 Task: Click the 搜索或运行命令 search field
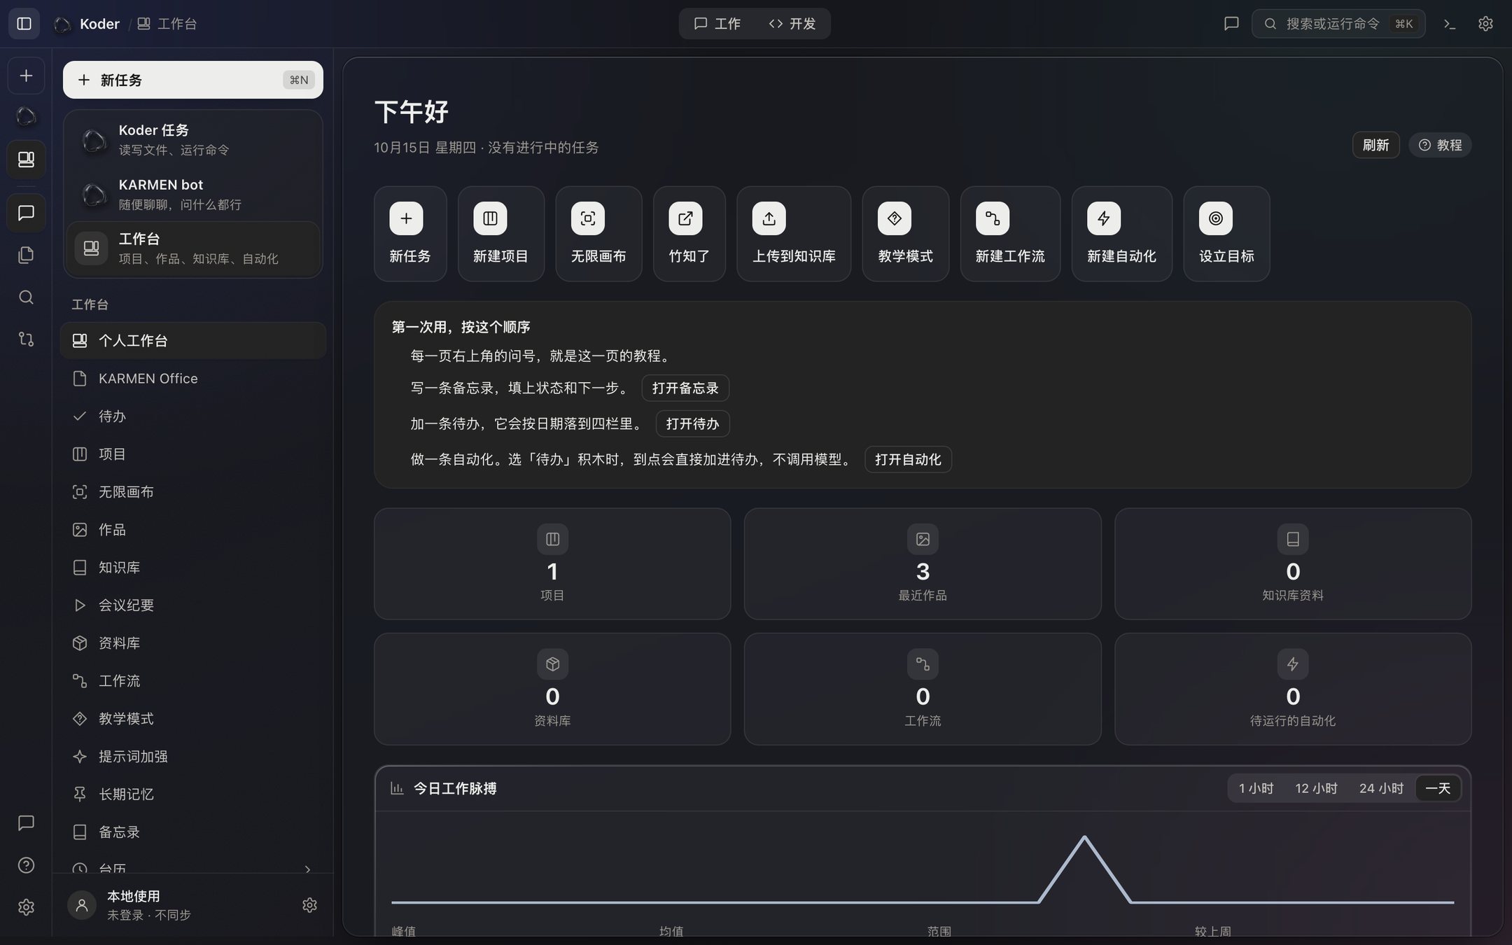pos(1338,24)
